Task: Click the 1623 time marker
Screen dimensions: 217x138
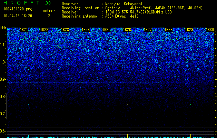Action: (x=65, y=30)
